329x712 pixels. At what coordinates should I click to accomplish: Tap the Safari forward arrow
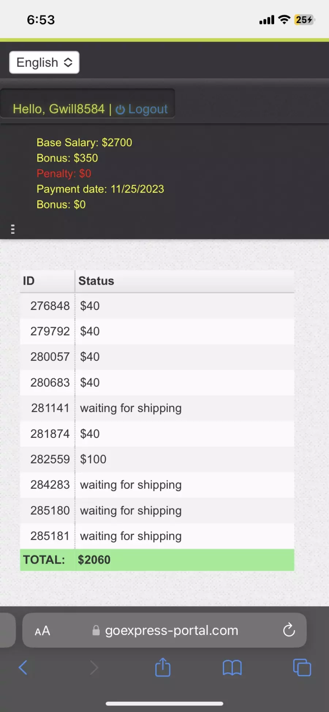tap(94, 667)
